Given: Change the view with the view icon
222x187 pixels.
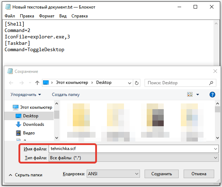Looking at the screenshot, I should pos(190,95).
